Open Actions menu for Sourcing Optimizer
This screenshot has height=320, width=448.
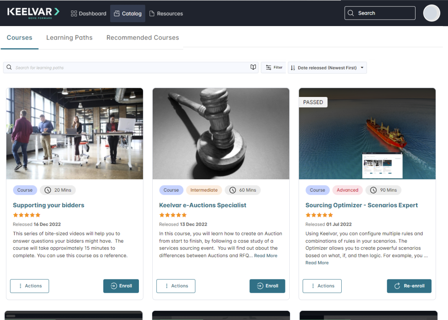322,286
